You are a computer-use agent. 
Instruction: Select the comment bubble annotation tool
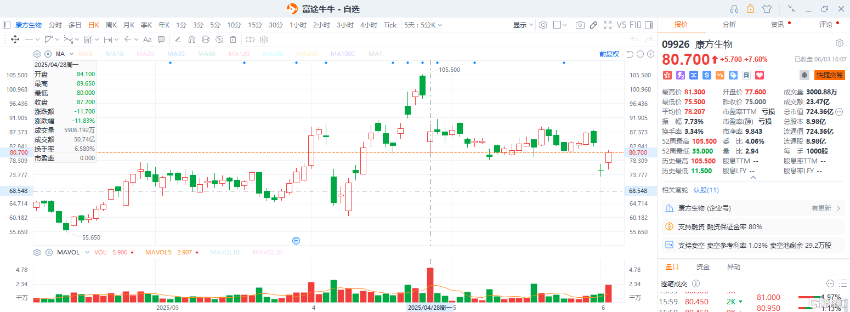(x=161, y=39)
